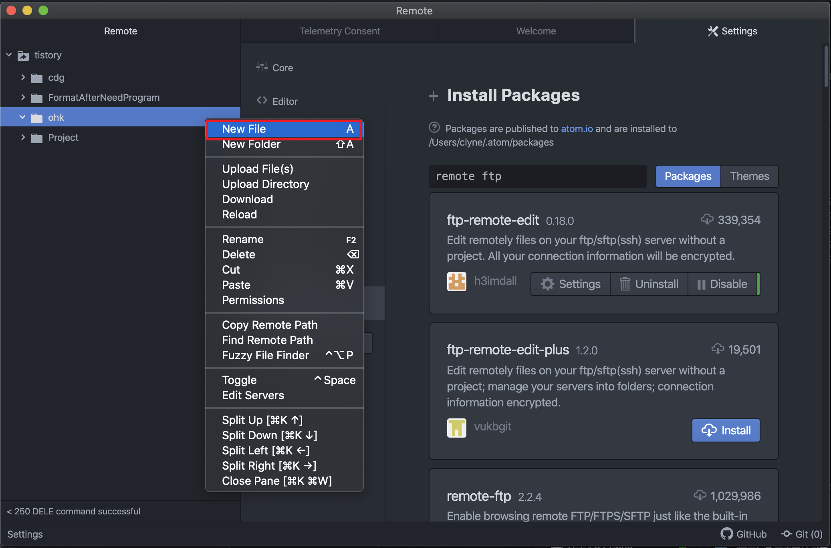Switch to the Telemetry Consent tab
This screenshot has height=548, width=831.
tap(339, 31)
